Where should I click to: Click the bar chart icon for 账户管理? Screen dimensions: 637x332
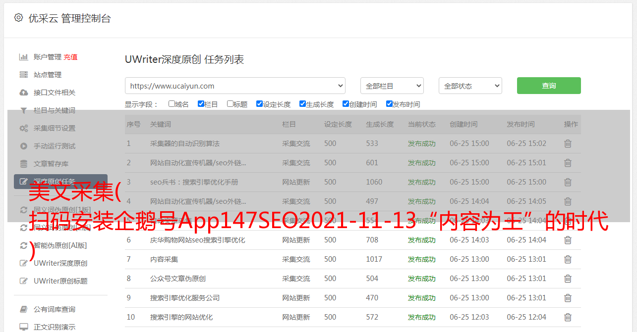point(23,57)
